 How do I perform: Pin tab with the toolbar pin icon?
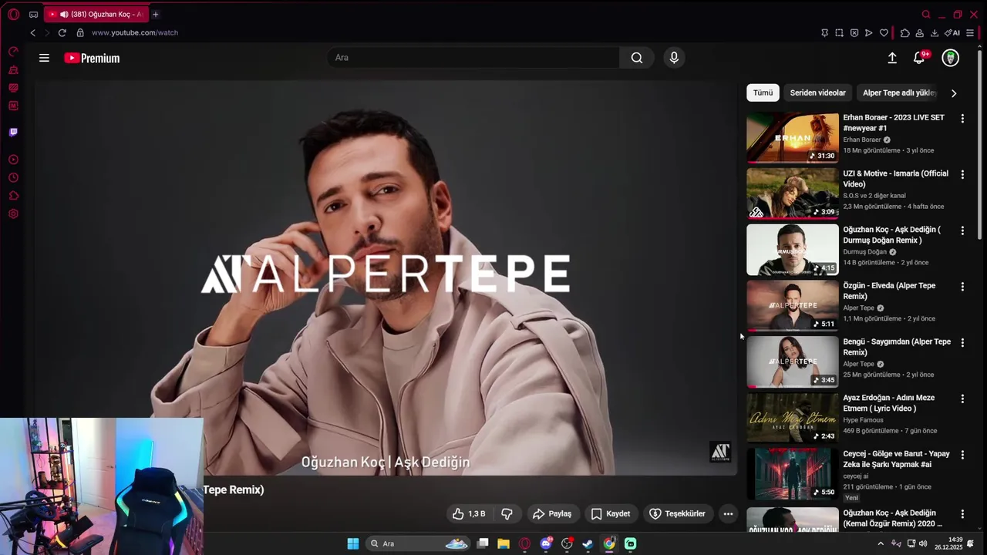point(824,33)
